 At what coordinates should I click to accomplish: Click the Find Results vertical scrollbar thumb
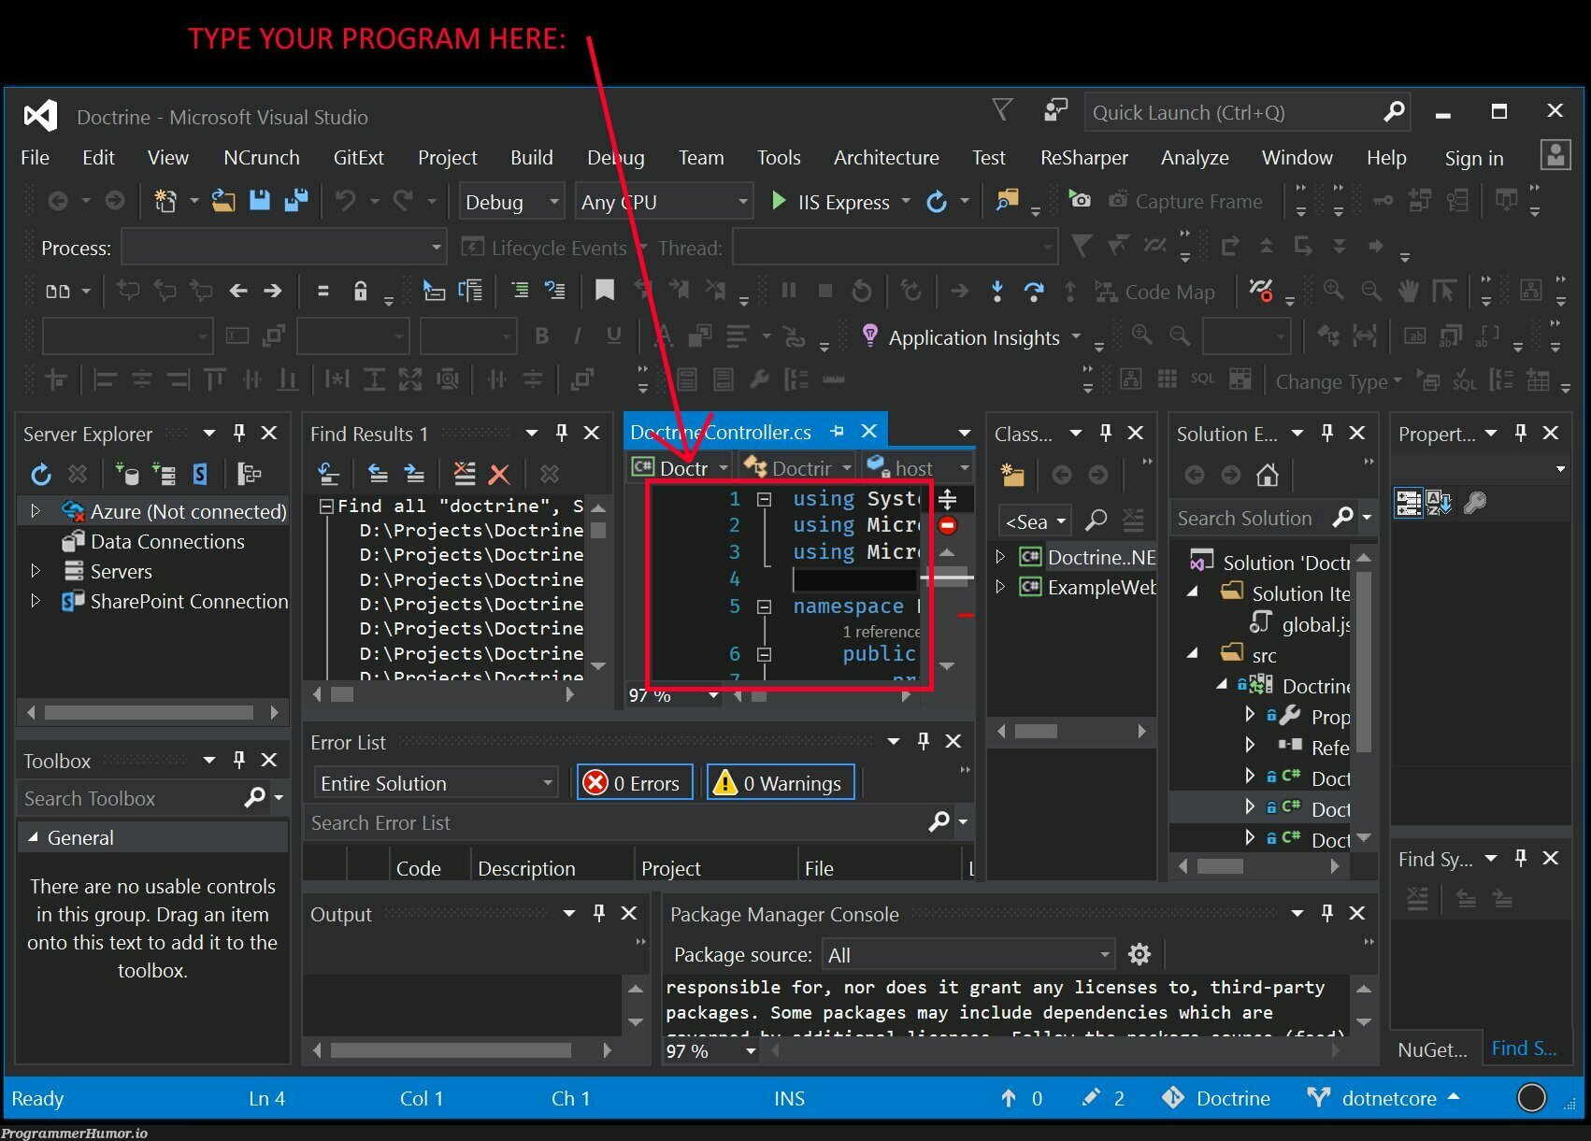(x=599, y=530)
